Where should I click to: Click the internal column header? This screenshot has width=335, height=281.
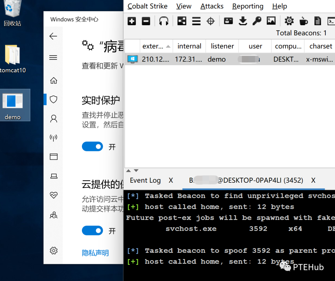[x=189, y=46]
